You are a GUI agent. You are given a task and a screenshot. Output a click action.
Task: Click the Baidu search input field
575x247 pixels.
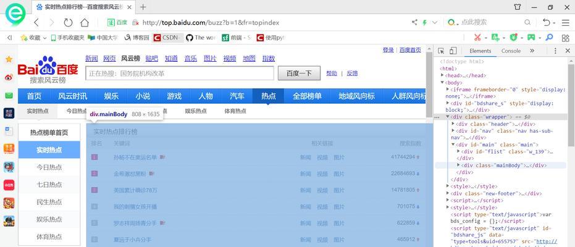pos(180,73)
